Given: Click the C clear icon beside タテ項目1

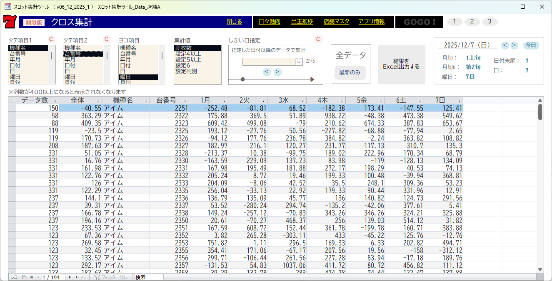Looking at the screenshot, I should (51, 39).
